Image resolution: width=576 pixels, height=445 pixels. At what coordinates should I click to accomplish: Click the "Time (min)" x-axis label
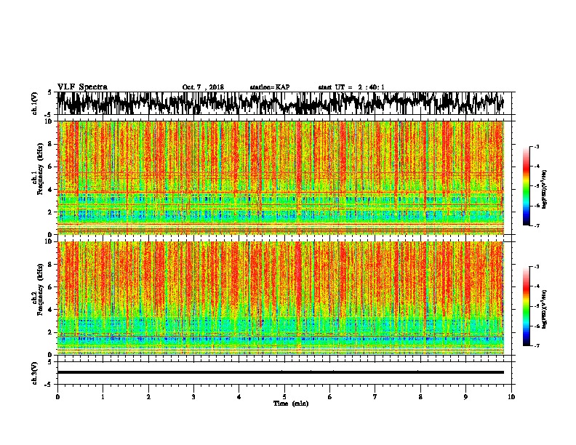[x=291, y=404]
